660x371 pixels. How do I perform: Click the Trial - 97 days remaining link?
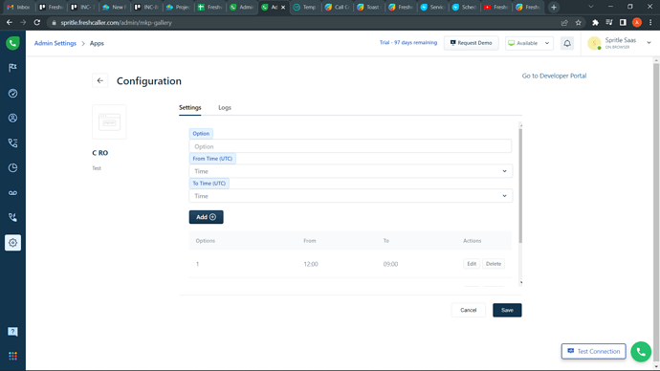click(x=408, y=42)
